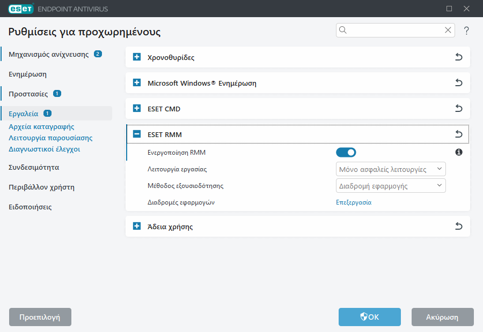Click the search magnifier icon
Image resolution: width=483 pixels, height=332 pixels.
[343, 30]
